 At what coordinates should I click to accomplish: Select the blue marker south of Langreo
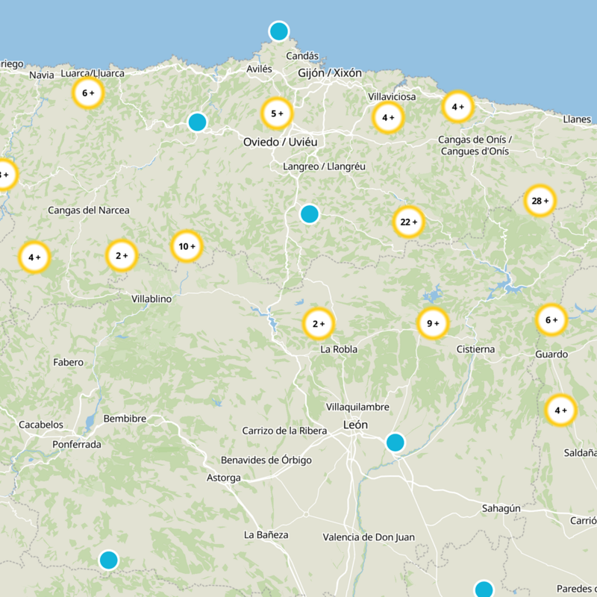pos(310,214)
